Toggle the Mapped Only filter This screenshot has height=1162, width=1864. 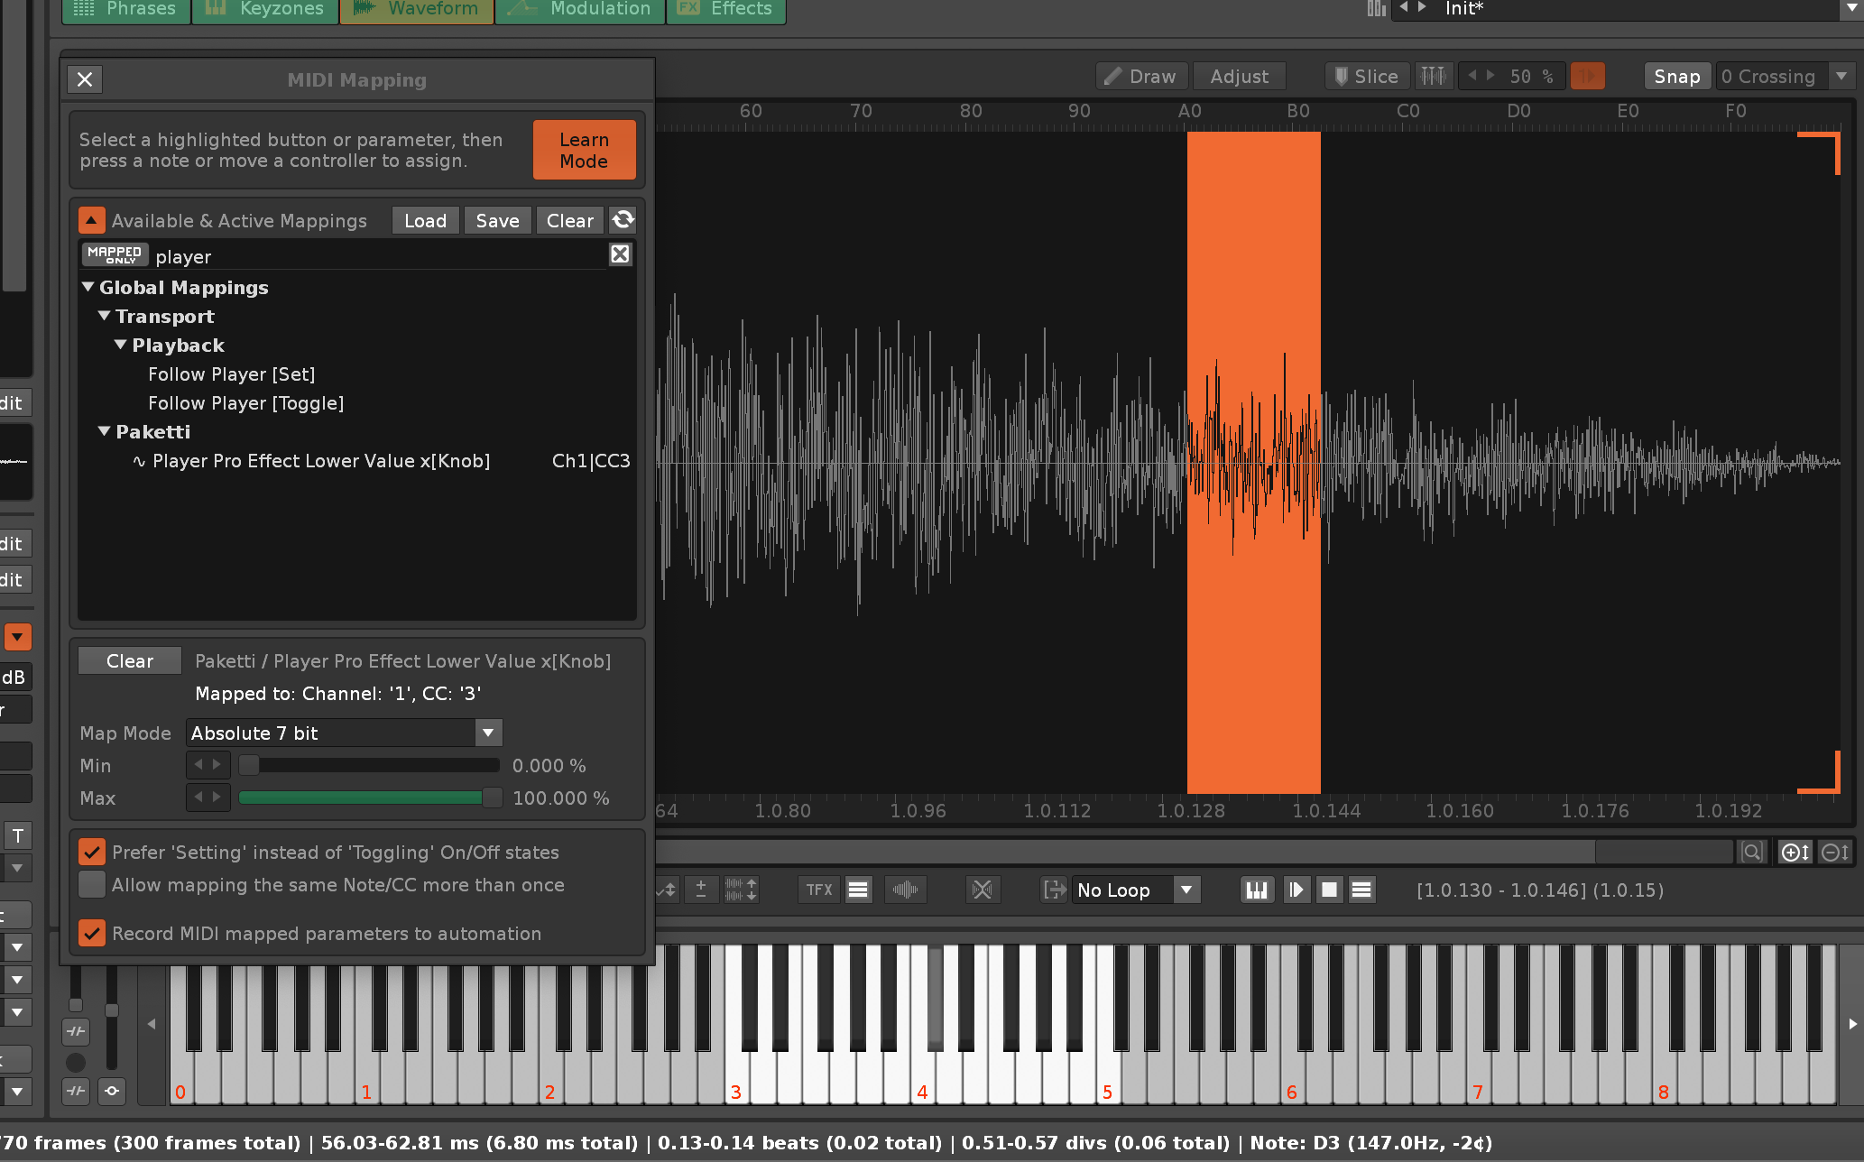[x=115, y=255]
